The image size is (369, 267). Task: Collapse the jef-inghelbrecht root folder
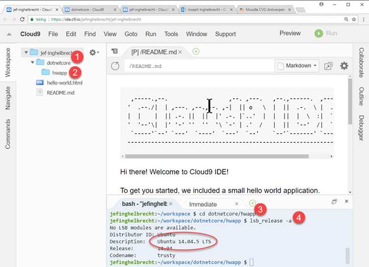[x=26, y=52]
